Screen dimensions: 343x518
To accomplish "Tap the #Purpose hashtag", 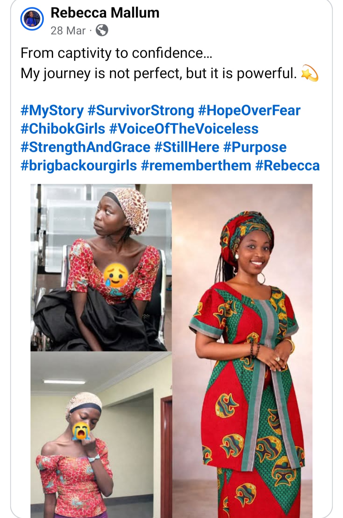I will click(x=255, y=147).
